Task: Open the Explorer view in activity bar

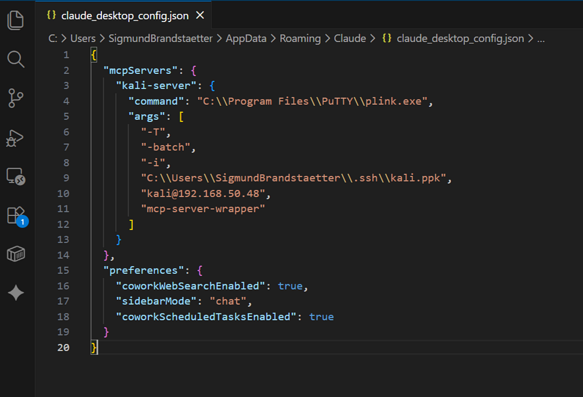Action: click(15, 20)
